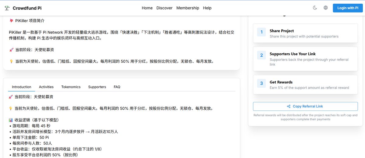
Task: Click the Crowdfund Pi brand name
Action: pos(27,8)
